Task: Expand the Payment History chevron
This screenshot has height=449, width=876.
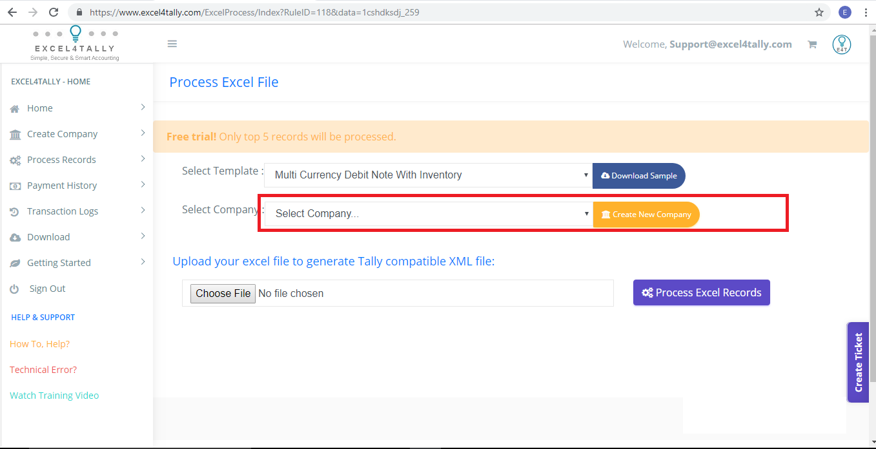Action: click(143, 184)
